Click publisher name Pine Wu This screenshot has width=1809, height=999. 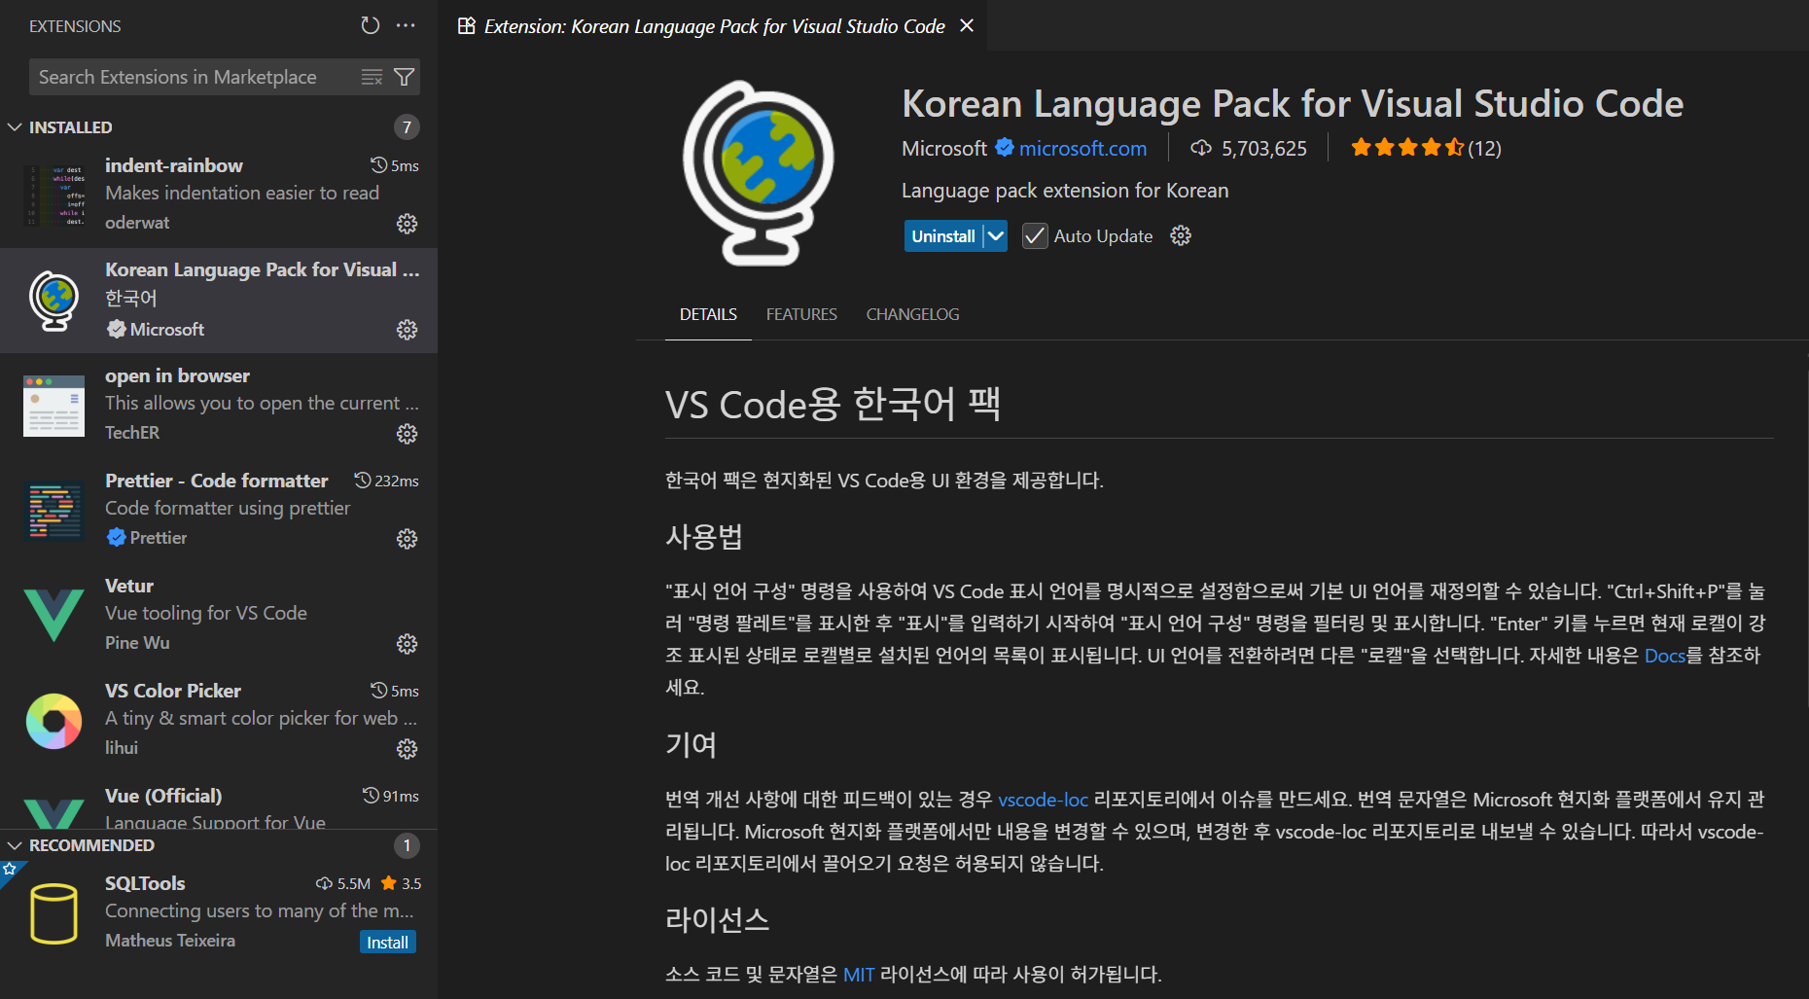[137, 643]
